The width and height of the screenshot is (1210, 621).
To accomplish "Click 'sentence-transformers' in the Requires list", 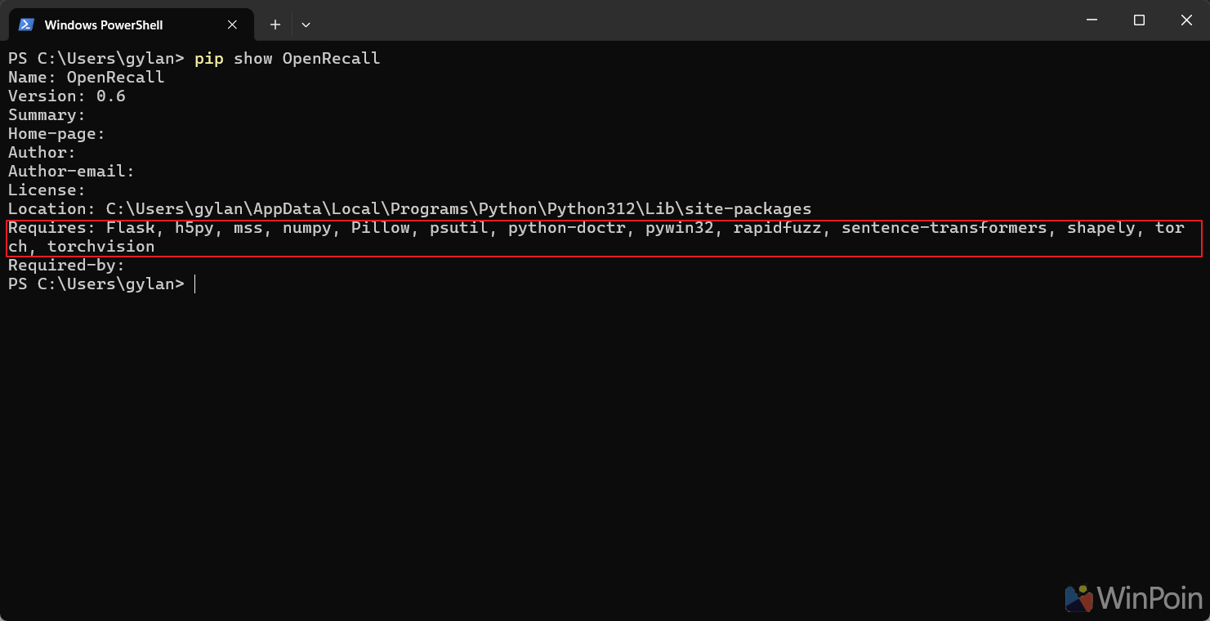I will click(x=944, y=228).
